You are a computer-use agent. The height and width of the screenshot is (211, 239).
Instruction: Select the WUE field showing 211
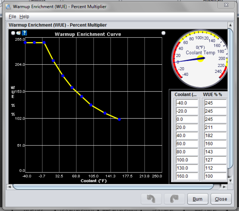215,127
